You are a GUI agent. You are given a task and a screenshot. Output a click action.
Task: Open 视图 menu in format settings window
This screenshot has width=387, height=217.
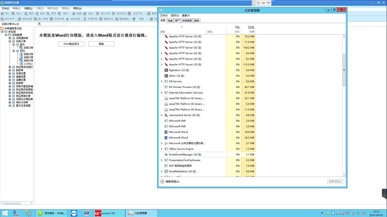(x=28, y=8)
